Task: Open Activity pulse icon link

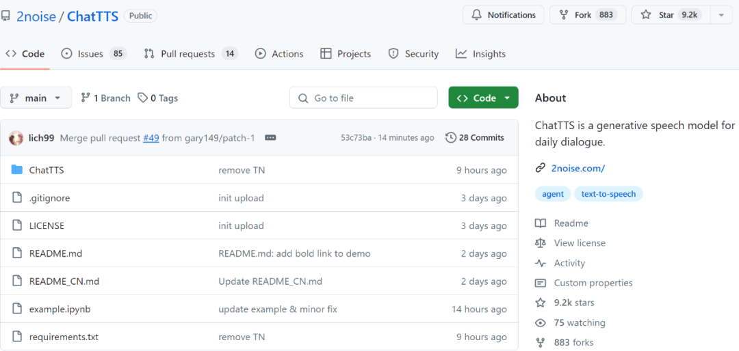Action: coord(541,263)
